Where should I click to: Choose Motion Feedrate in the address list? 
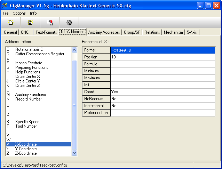[x=29, y=63]
